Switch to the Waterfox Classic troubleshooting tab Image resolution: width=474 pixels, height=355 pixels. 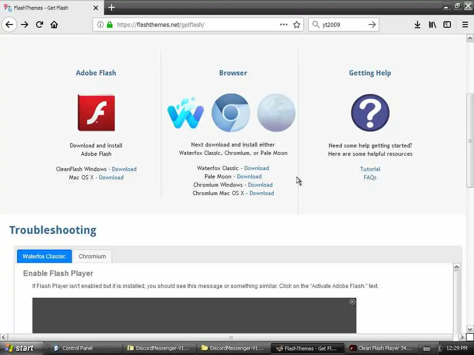point(44,256)
